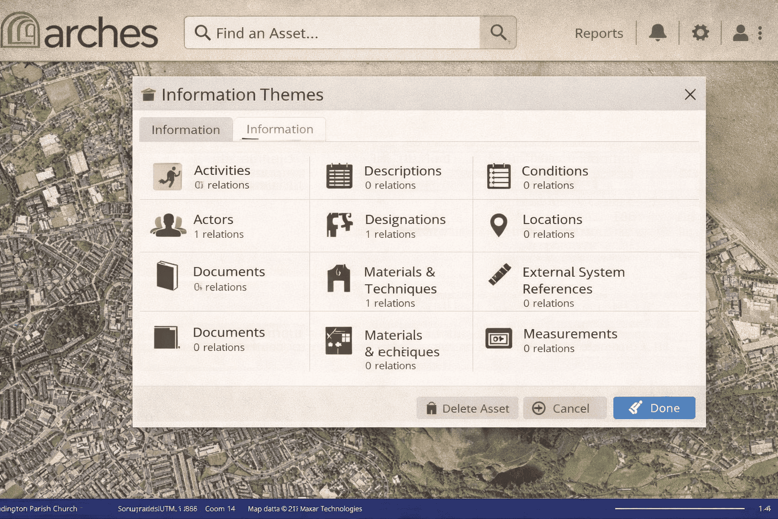Screen dimensions: 778x519
Task: Open the settings gear in header
Action: click(701, 33)
